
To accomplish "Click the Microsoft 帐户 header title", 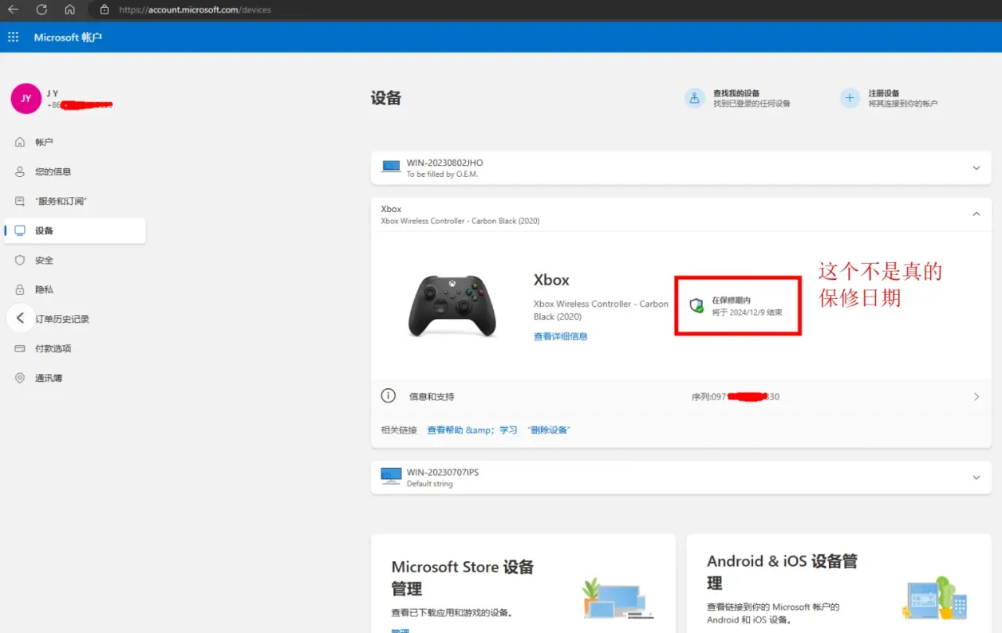I will coord(68,37).
